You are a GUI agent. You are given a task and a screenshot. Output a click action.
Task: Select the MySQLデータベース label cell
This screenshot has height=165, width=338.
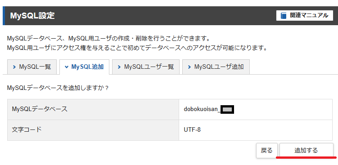[93, 109]
